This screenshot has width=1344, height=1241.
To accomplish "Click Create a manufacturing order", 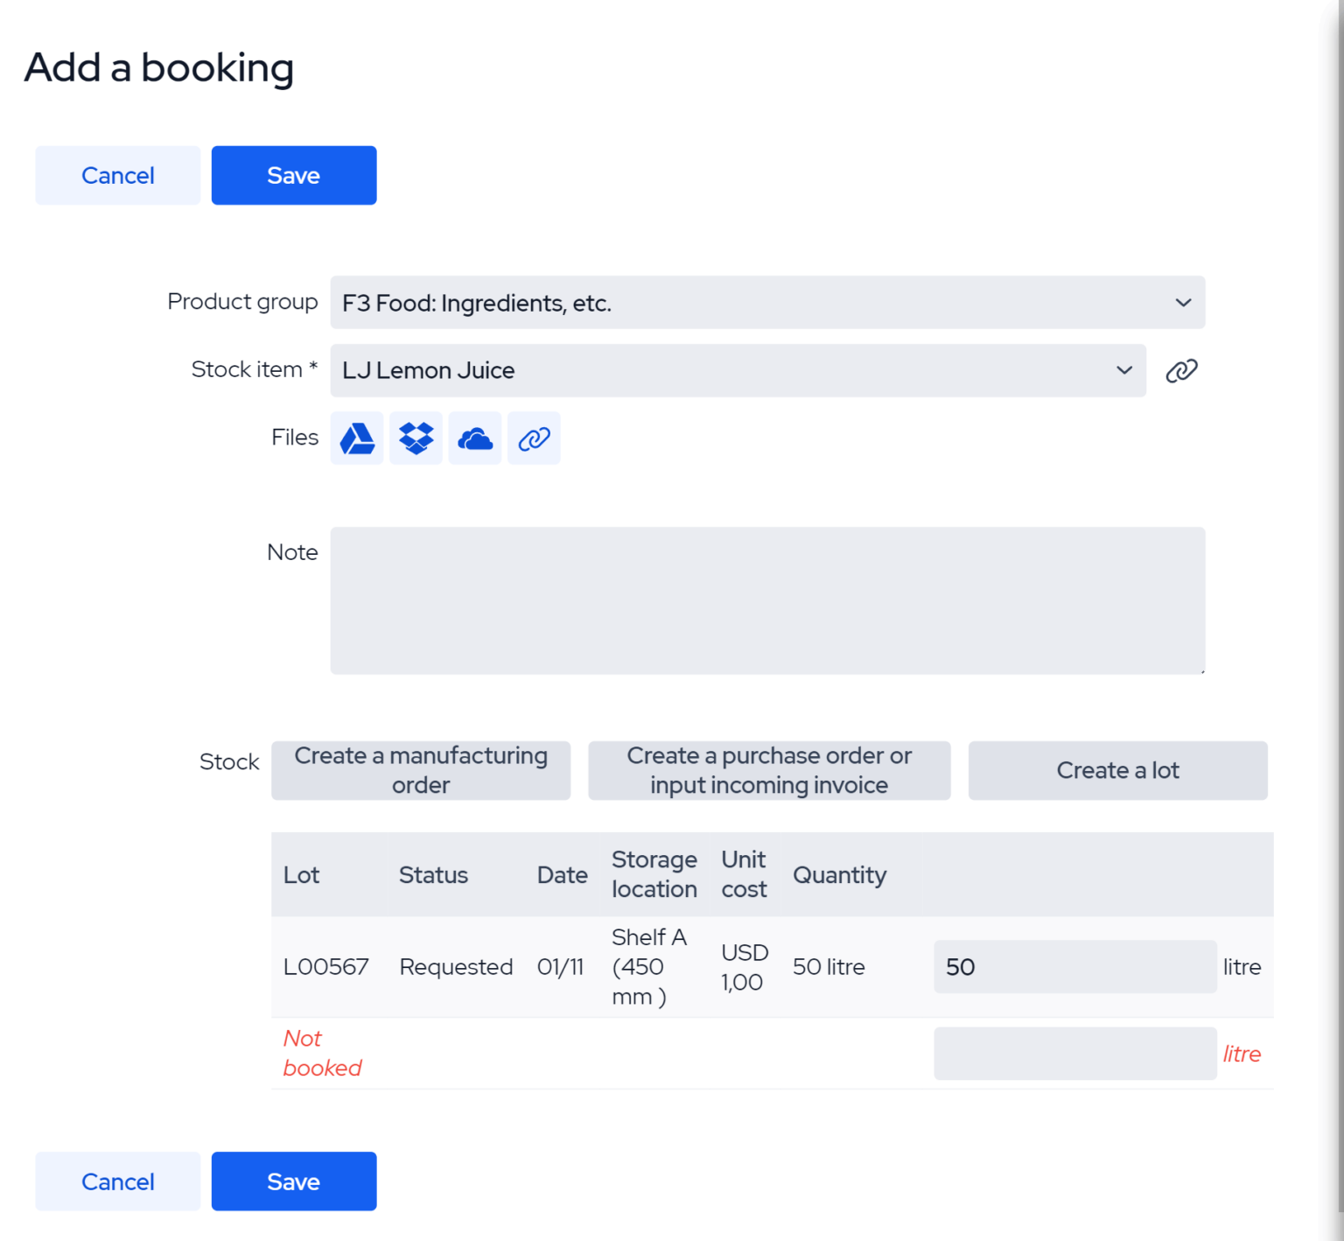I will pos(421,770).
